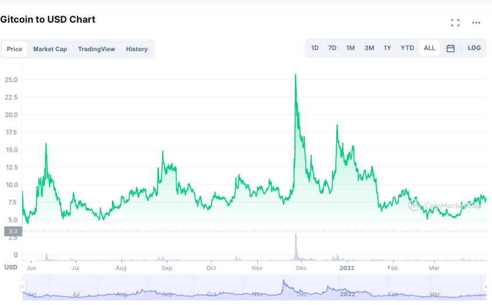The width and height of the screenshot is (492, 305).
Task: Toggle the LOG scale option
Action: [x=474, y=48]
